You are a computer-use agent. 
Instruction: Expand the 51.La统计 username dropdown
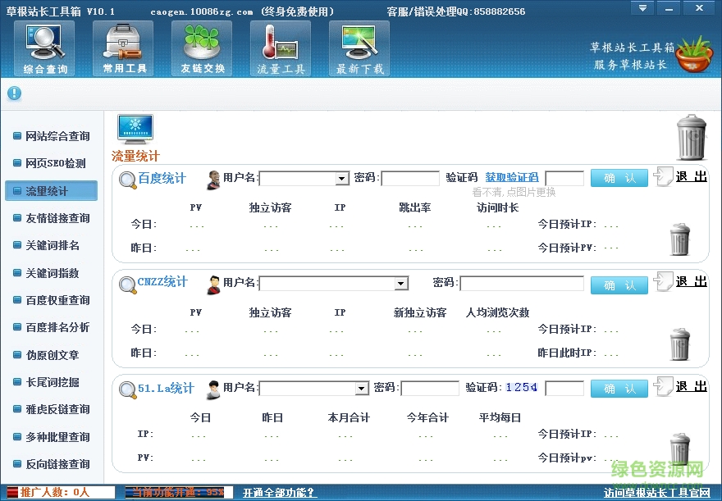361,389
